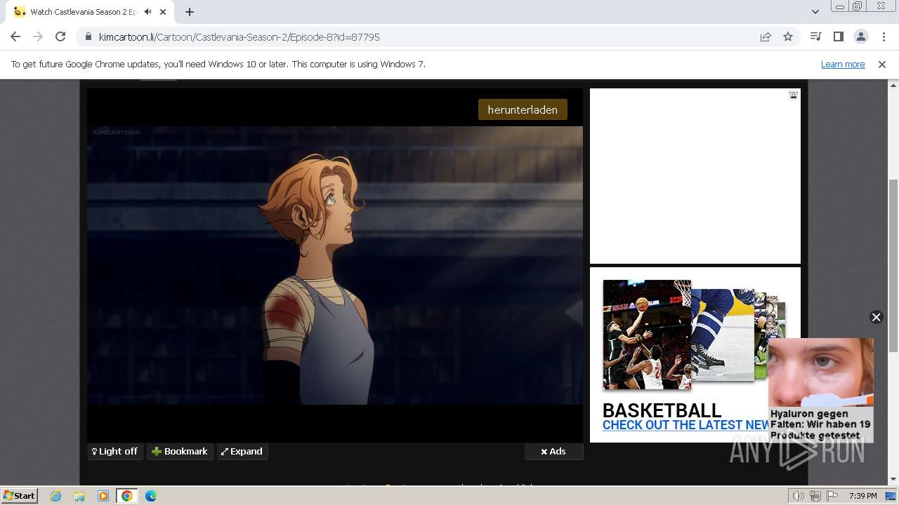
Task: Close the floating Hyaluron ad
Action: pos(876,317)
